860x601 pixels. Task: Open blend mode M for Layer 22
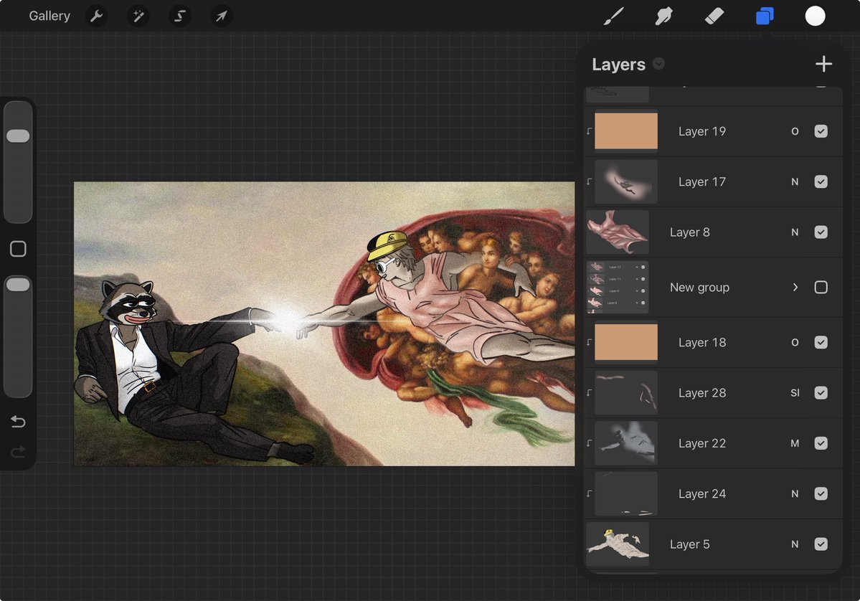[x=795, y=443]
